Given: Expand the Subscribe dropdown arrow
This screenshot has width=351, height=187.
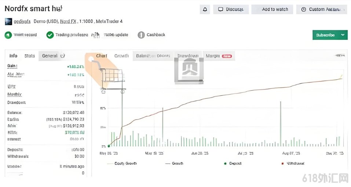Looking at the screenshot, I should (343, 35).
